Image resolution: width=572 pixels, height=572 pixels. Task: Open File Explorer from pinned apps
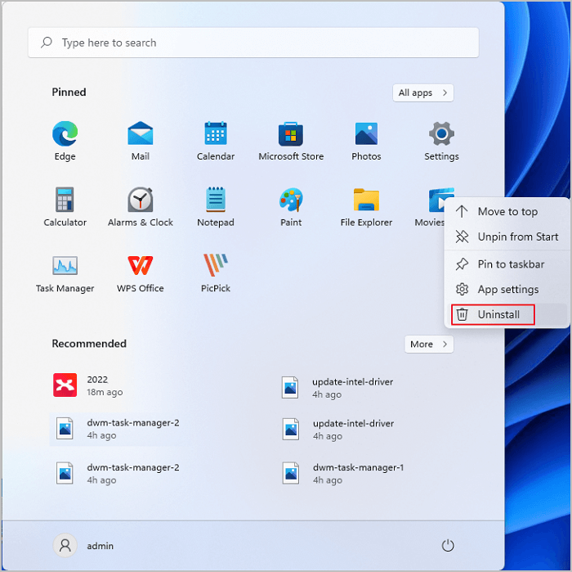coord(366,207)
